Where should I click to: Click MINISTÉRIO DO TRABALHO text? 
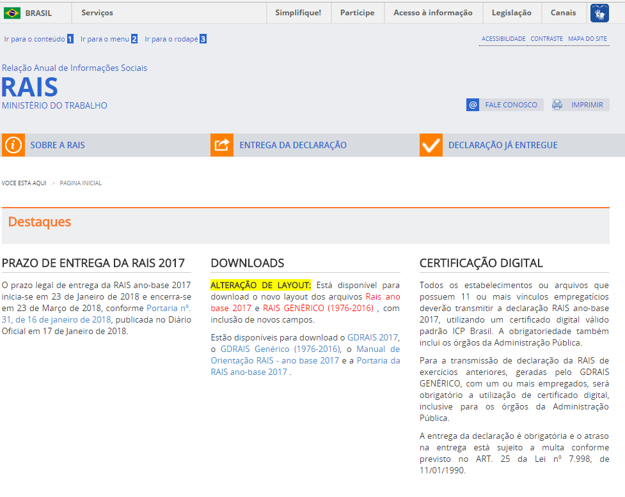coord(54,105)
